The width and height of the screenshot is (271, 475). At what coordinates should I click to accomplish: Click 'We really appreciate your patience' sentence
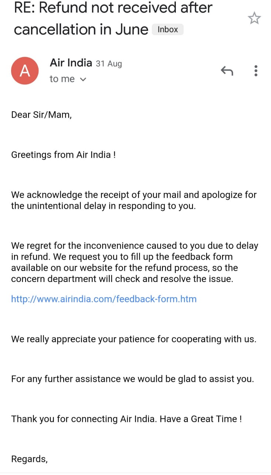pyautogui.click(x=133, y=339)
